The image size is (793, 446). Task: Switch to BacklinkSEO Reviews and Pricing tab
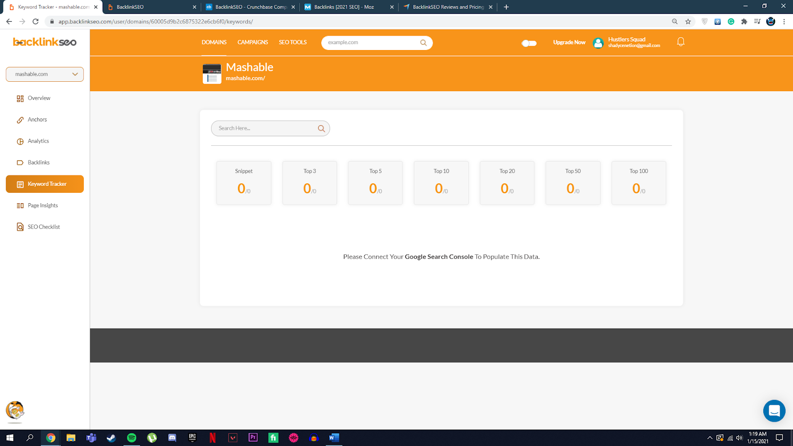click(448, 7)
